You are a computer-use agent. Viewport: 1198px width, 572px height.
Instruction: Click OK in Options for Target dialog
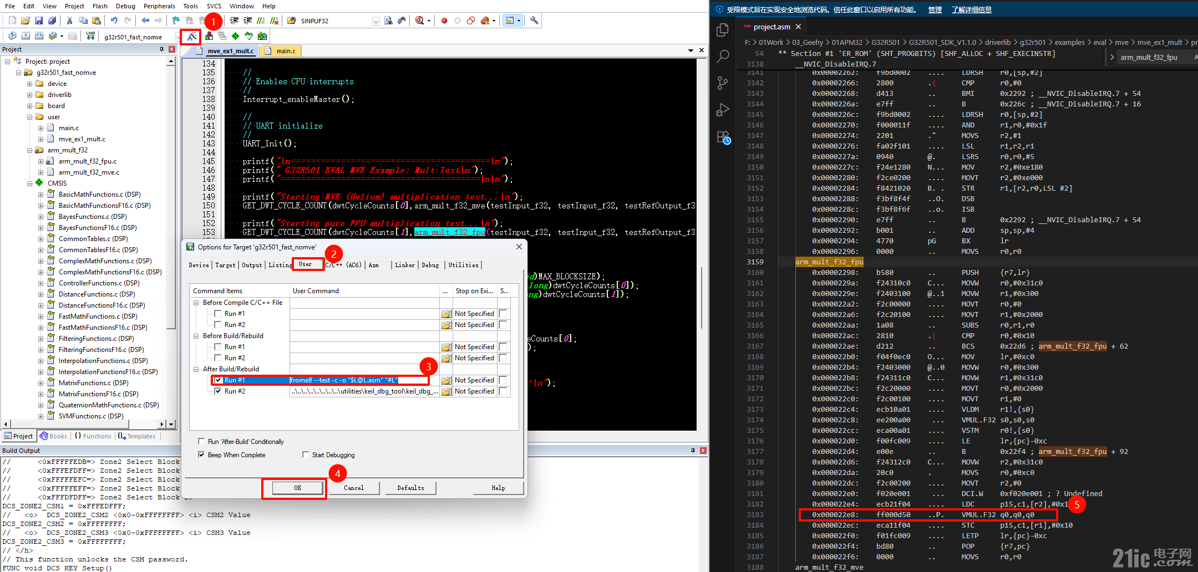297,488
